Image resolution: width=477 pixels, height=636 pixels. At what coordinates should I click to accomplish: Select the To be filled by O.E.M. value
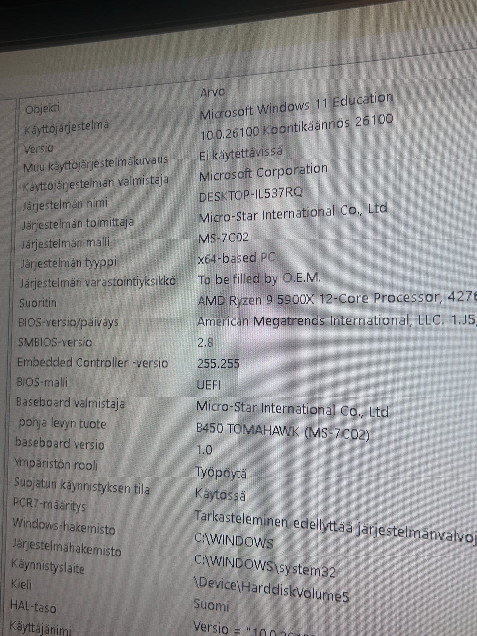pyautogui.click(x=259, y=278)
